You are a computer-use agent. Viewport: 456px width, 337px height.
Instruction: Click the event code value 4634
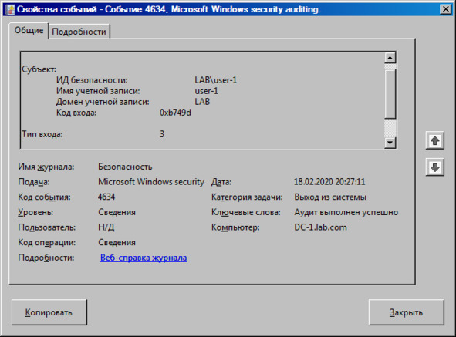tap(106, 197)
